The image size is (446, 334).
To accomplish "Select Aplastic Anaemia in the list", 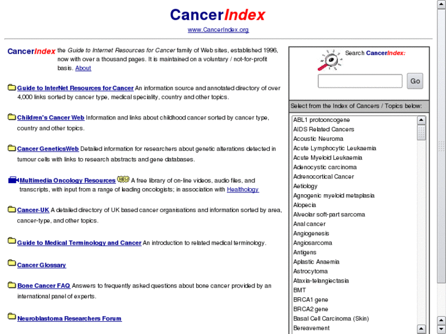I will click(x=354, y=262).
